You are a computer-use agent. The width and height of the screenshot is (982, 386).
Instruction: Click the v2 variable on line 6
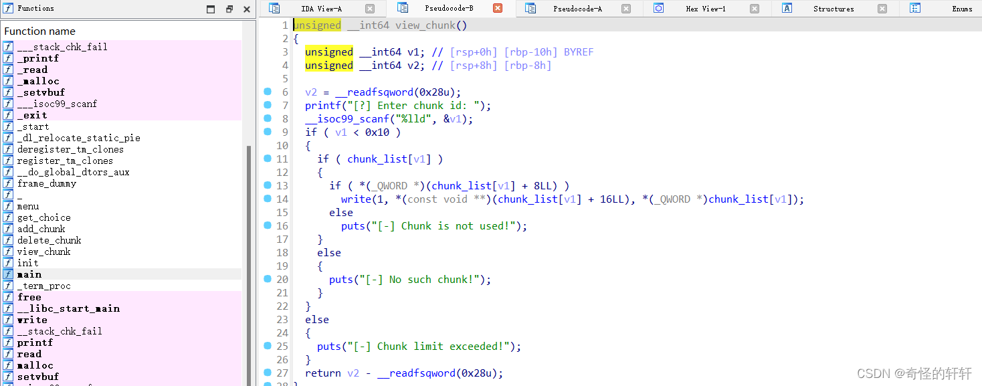click(x=310, y=92)
